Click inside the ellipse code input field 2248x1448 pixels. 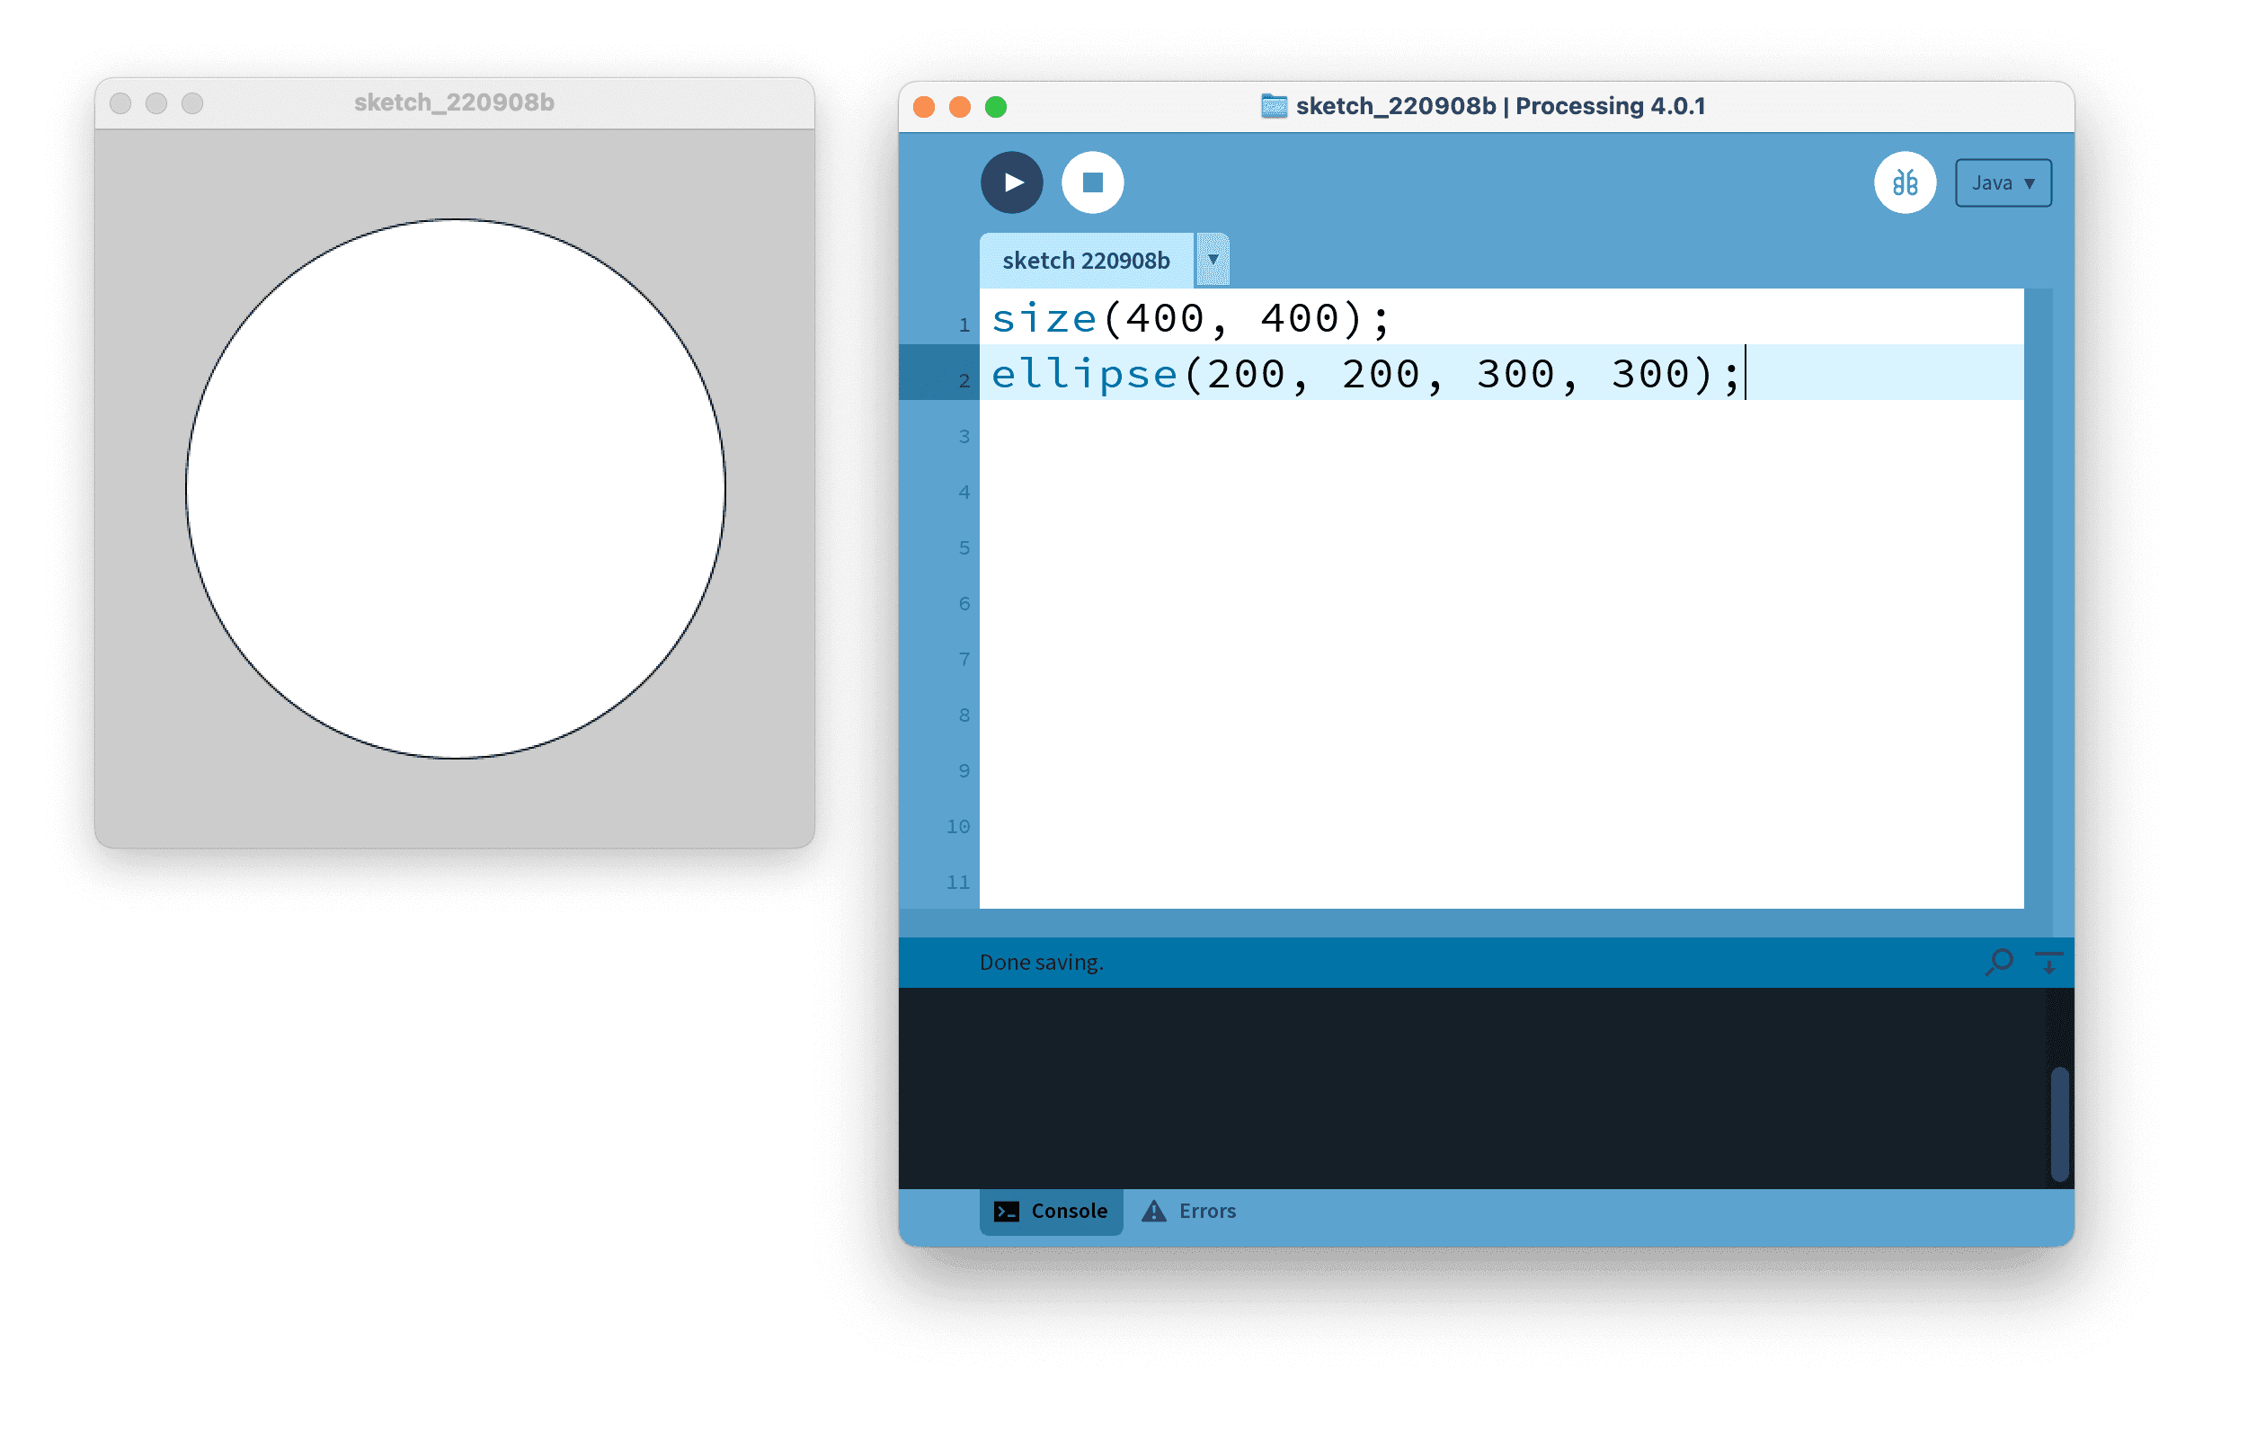click(x=1376, y=375)
